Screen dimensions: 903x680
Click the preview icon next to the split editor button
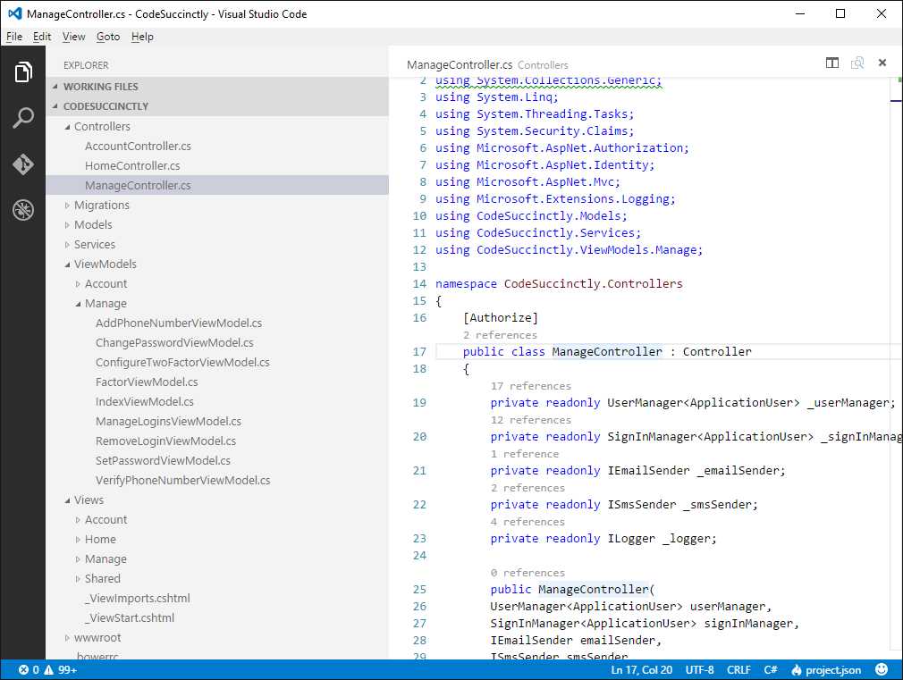pos(857,63)
